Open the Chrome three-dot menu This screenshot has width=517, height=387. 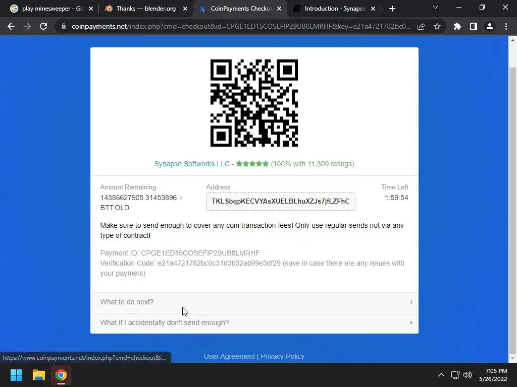(506, 26)
